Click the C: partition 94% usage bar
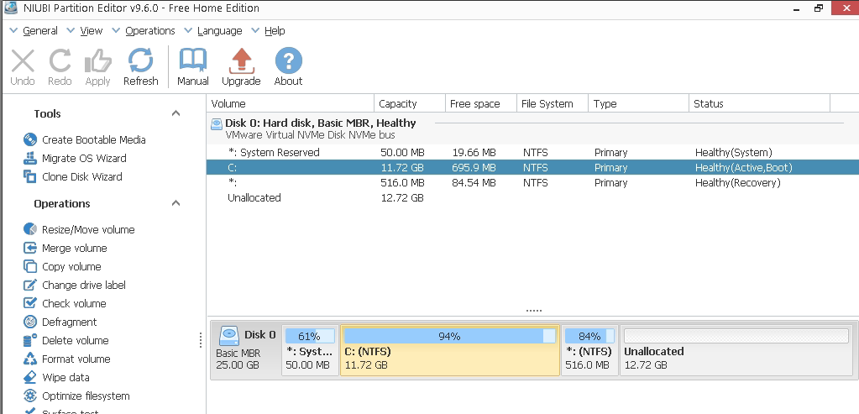This screenshot has height=414, width=859. click(x=449, y=336)
